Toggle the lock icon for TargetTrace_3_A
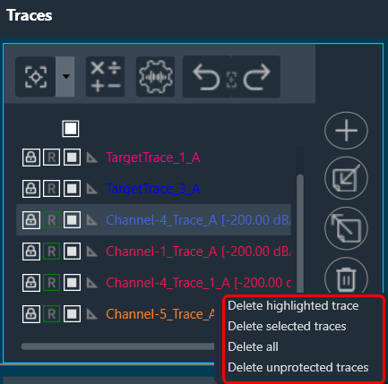Screen dimensions: 388x384 coord(31,189)
